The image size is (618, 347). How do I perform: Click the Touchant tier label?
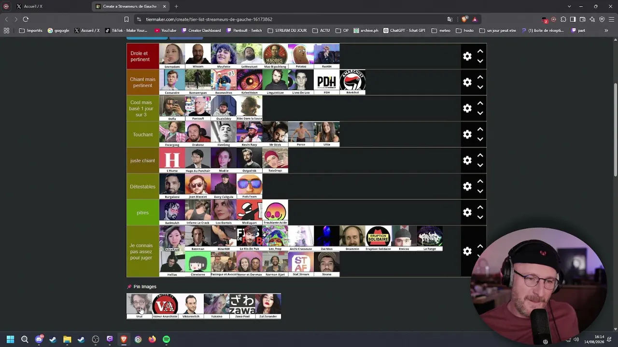(143, 134)
